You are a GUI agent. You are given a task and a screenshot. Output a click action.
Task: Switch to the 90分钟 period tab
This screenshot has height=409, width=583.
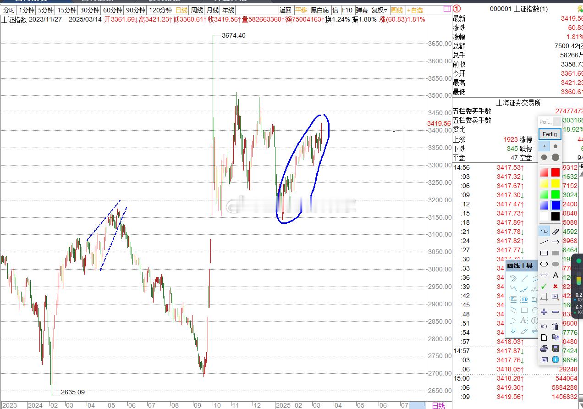[135, 10]
